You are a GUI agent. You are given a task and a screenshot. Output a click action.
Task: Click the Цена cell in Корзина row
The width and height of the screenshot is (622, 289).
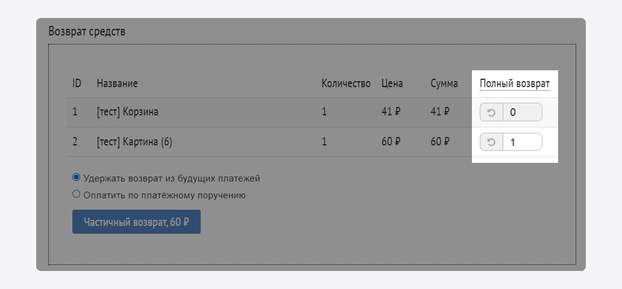click(391, 112)
